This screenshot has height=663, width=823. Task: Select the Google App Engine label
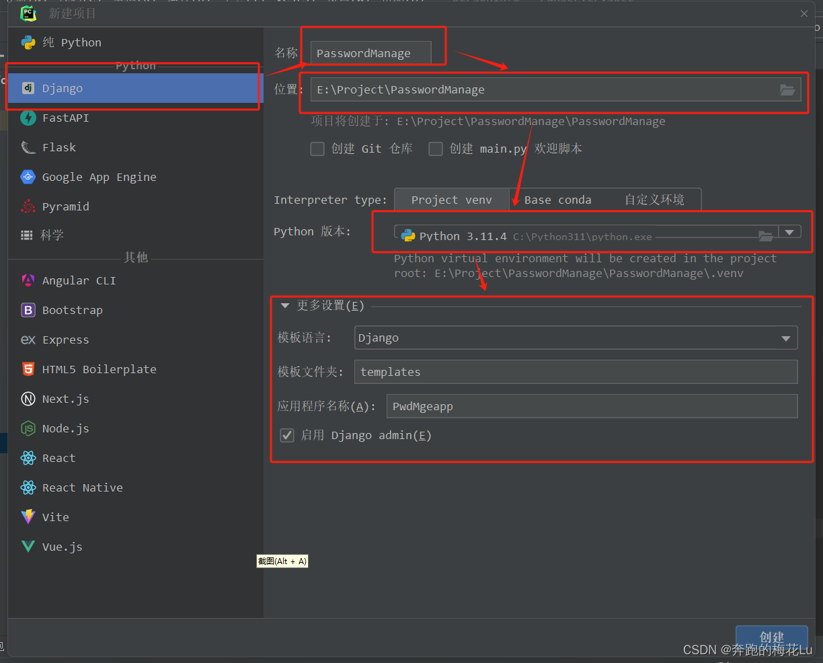pyautogui.click(x=99, y=177)
